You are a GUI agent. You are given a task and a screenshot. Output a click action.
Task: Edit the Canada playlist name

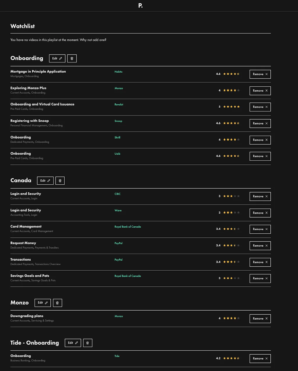coord(45,181)
